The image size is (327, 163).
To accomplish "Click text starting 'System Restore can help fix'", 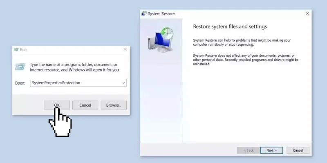I will tap(242, 42).
